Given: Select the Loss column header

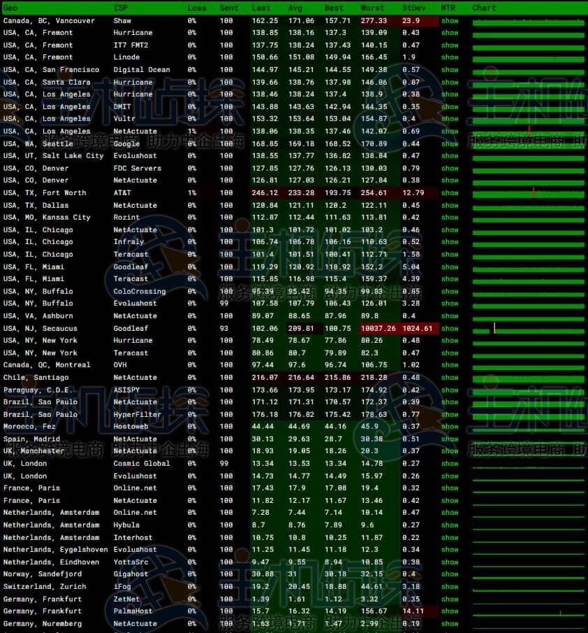Looking at the screenshot, I should pyautogui.click(x=197, y=8).
